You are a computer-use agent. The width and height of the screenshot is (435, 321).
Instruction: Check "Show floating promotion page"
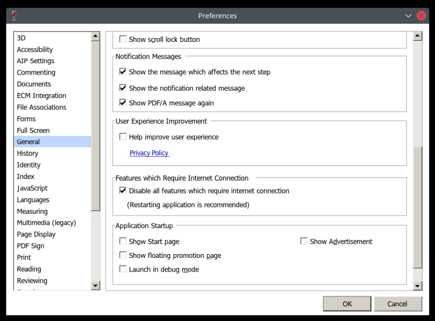click(x=123, y=255)
